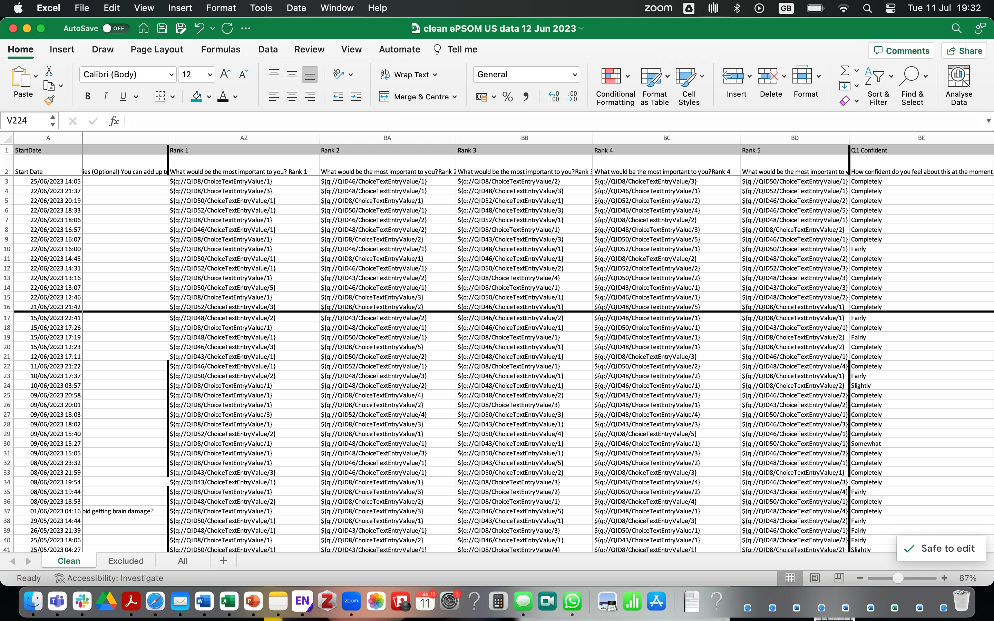Click the Percent Style icon
Viewport: 994px width, 621px height.
click(508, 97)
